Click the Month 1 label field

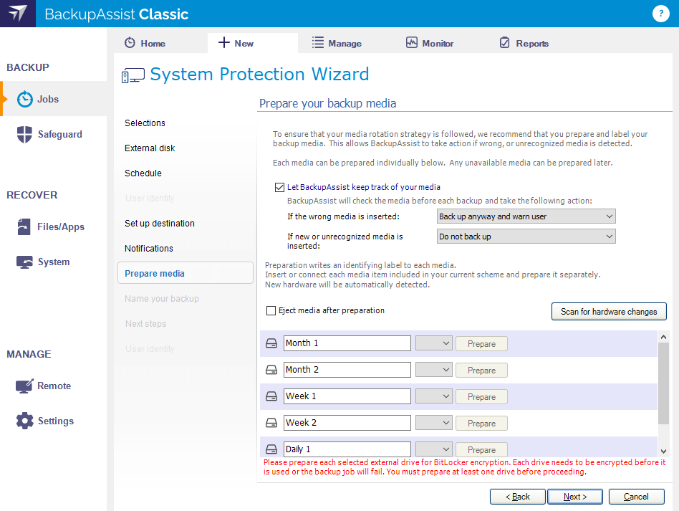[347, 343]
